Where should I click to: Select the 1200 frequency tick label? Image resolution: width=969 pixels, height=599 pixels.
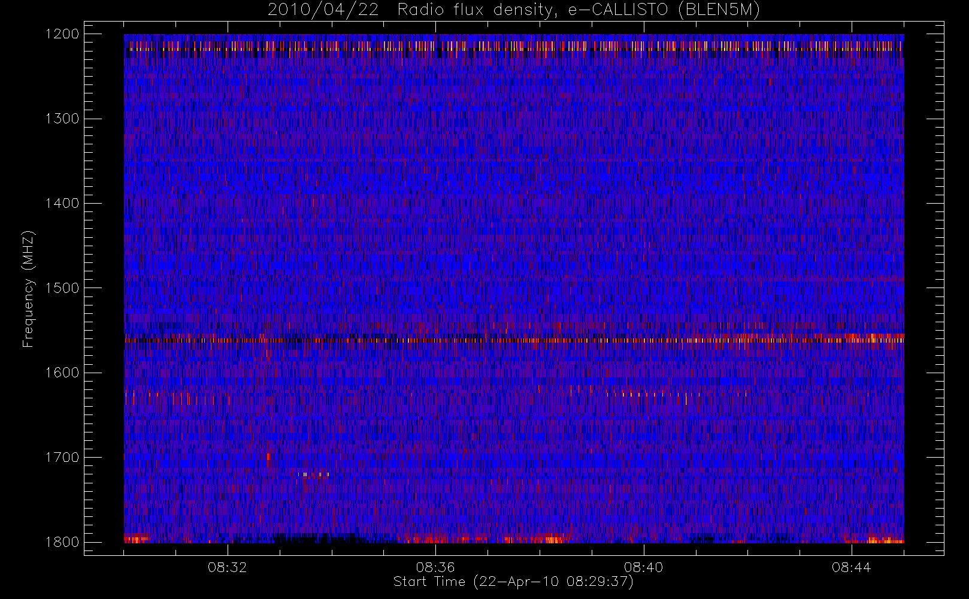tap(62, 34)
